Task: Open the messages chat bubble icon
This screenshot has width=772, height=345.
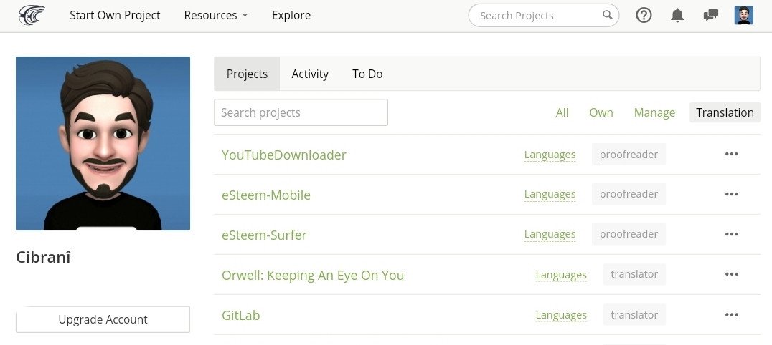Action: pyautogui.click(x=710, y=16)
